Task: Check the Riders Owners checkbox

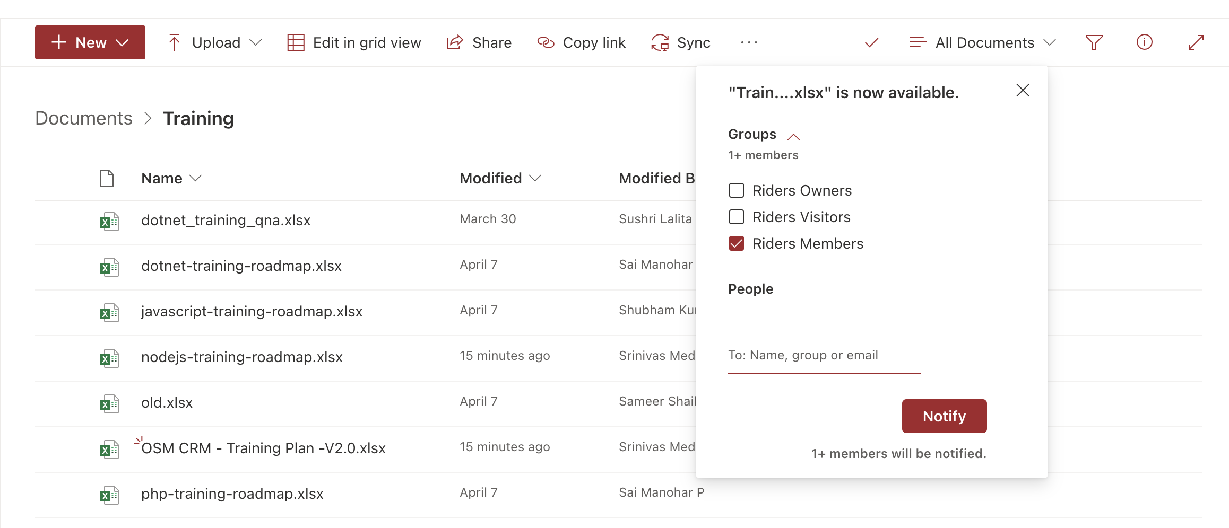Action: (x=737, y=190)
